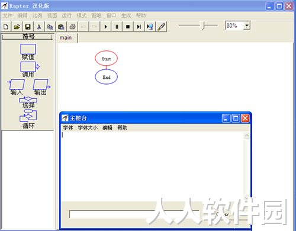Open 帮助 menu in 主控台 window

coord(123,128)
